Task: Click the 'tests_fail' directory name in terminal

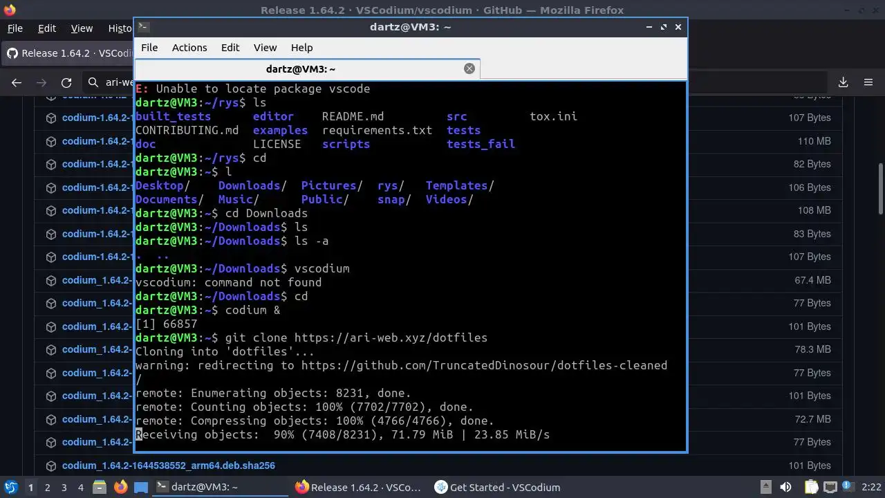Action: 481,144
